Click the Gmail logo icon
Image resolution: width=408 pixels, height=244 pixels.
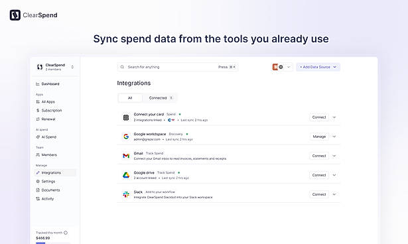pyautogui.click(x=126, y=156)
